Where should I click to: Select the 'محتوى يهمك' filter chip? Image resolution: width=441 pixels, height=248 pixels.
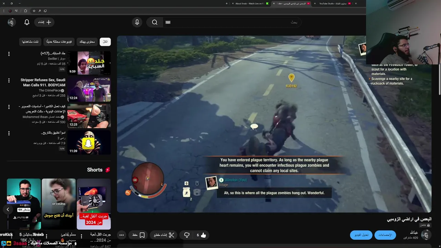tap(87, 42)
